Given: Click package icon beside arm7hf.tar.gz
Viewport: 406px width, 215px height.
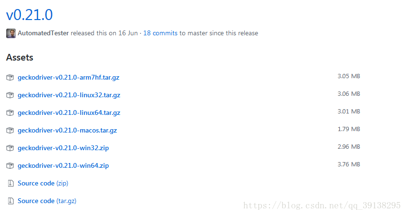Looking at the screenshot, I should tap(10, 77).
